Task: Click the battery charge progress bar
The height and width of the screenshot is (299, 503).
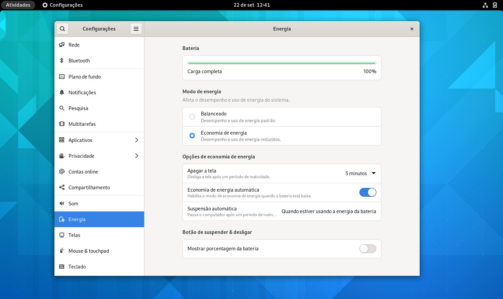Action: point(282,62)
